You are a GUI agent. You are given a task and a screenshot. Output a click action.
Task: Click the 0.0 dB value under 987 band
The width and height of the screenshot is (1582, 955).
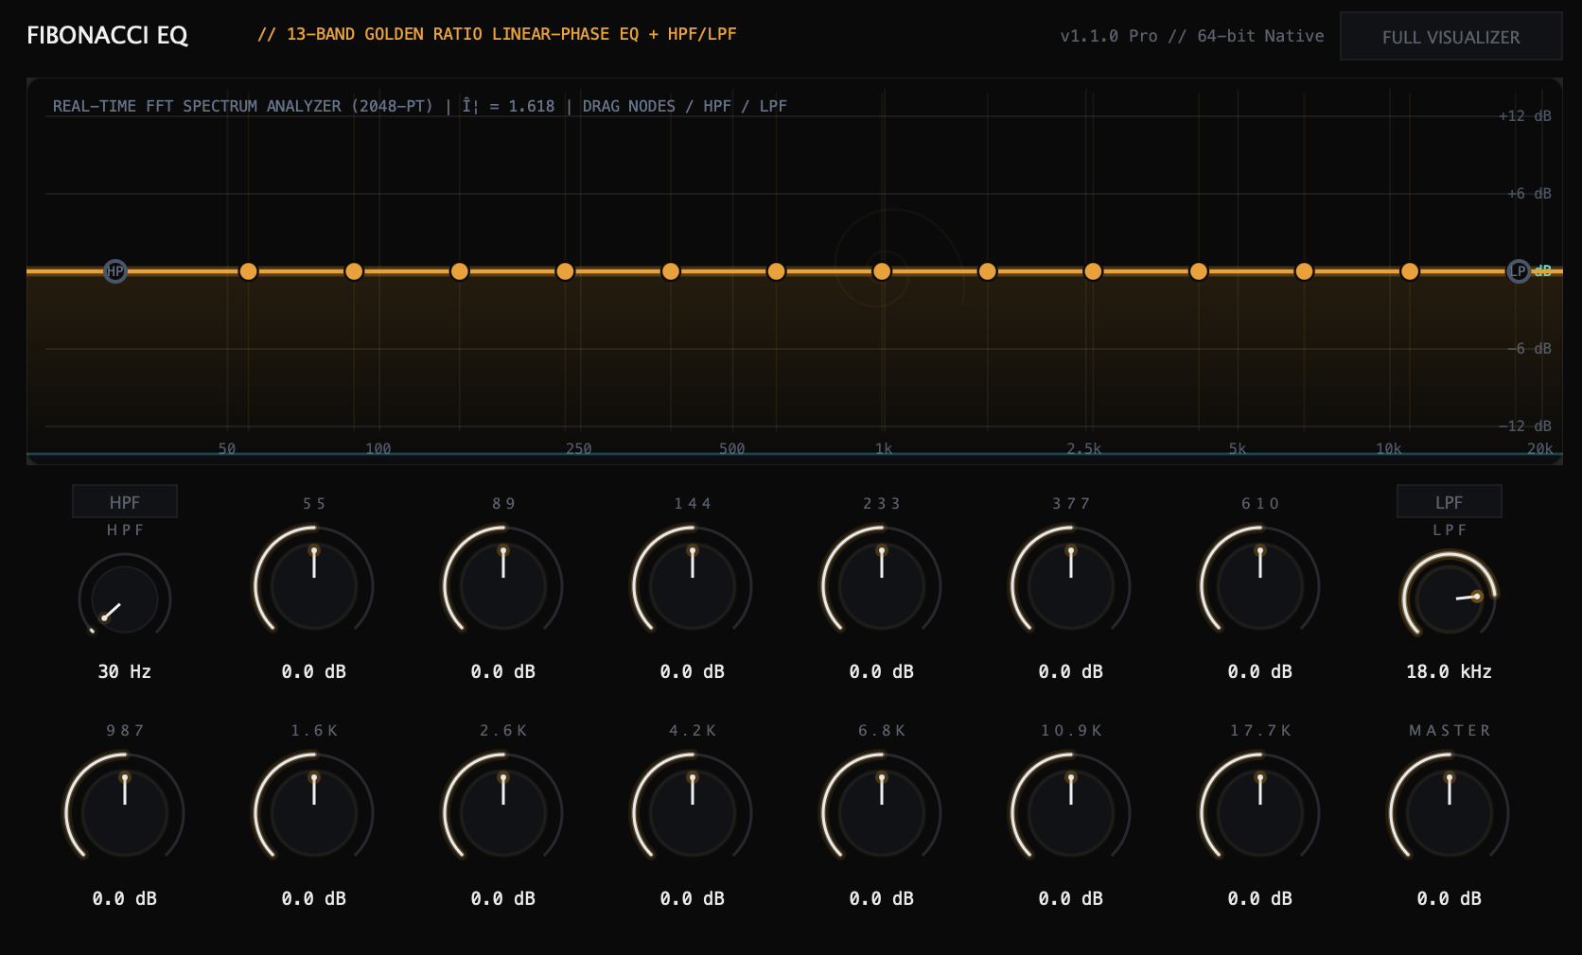125,898
